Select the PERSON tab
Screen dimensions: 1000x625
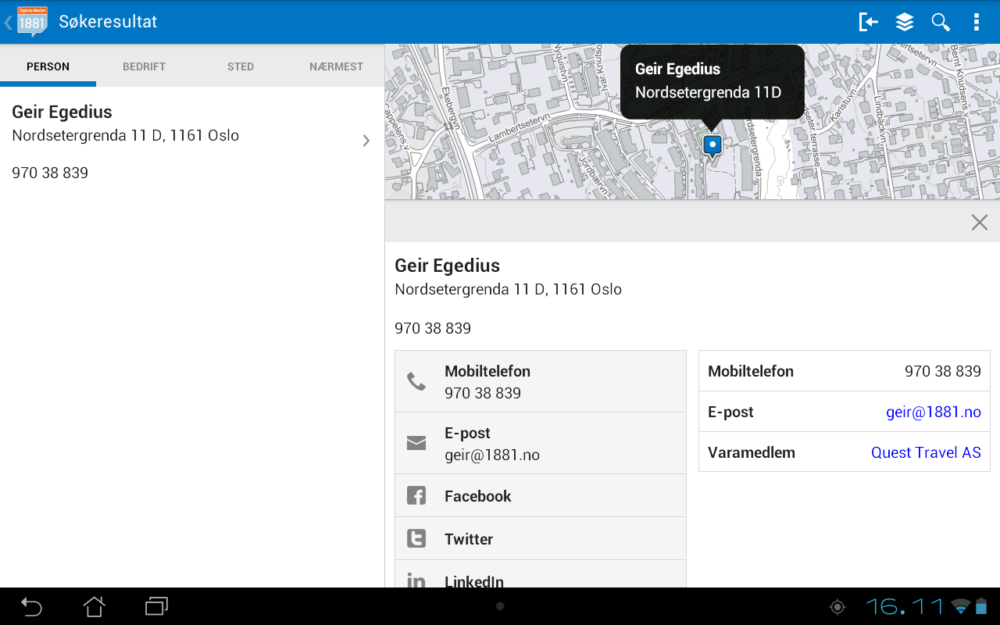48,66
